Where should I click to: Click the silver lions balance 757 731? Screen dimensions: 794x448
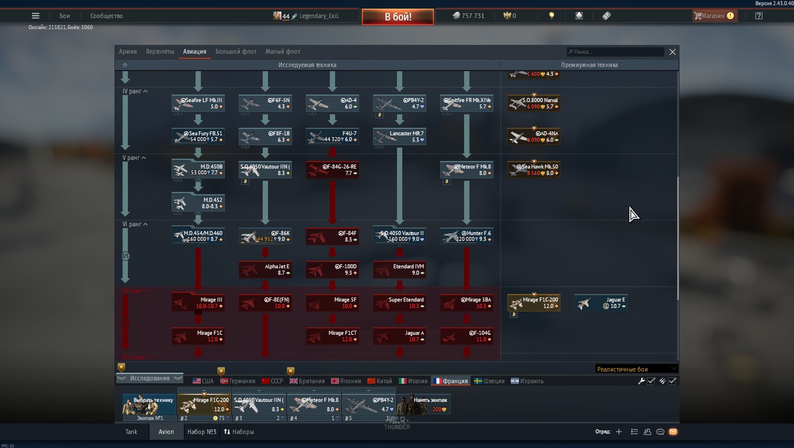pyautogui.click(x=469, y=16)
